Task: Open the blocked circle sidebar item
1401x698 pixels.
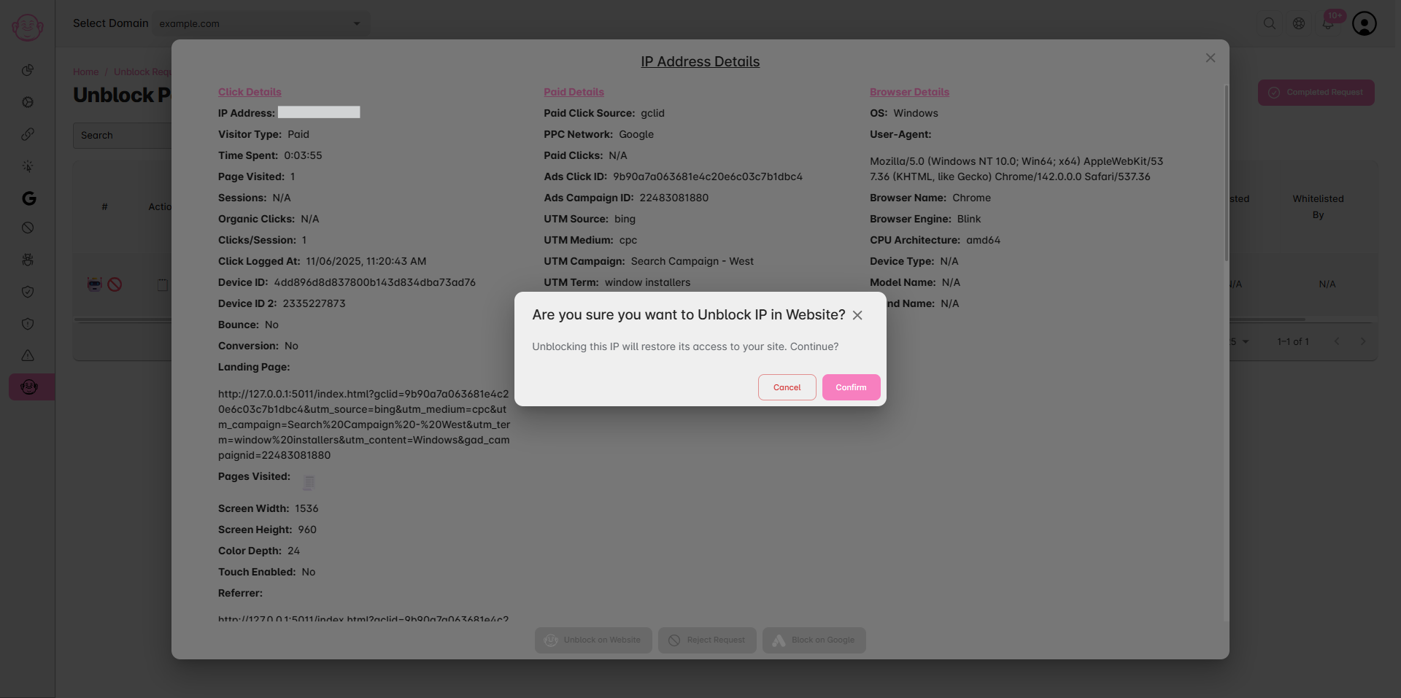Action: click(x=28, y=228)
